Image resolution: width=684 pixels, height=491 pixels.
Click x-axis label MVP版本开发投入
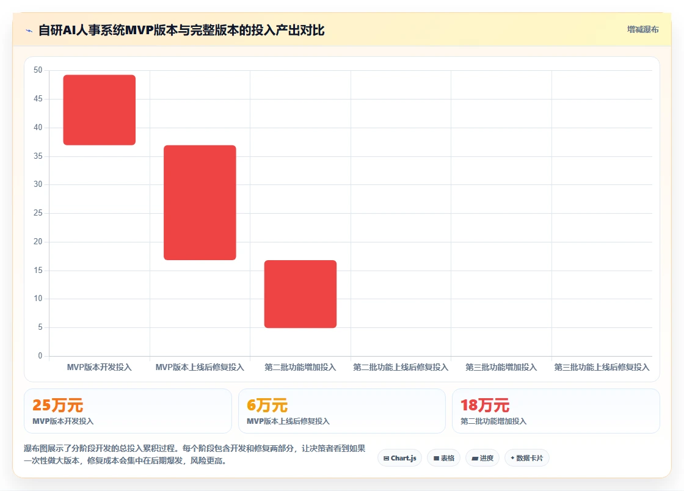coord(100,367)
